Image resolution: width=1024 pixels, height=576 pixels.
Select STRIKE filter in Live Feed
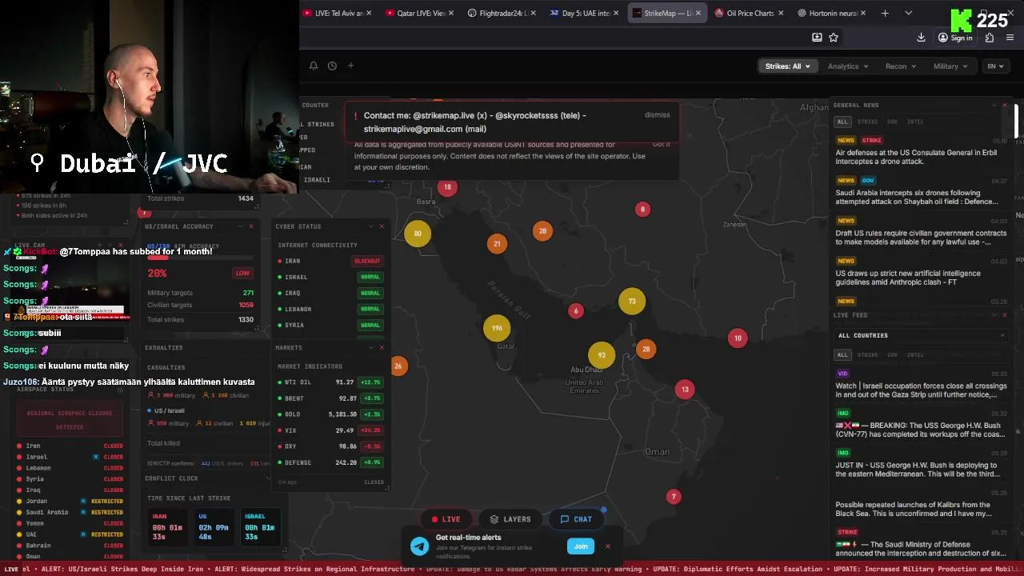(867, 354)
